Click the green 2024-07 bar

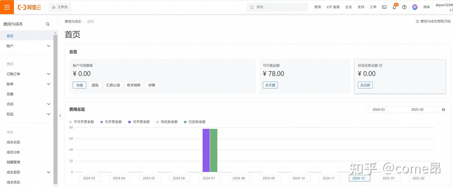[x=214, y=151]
